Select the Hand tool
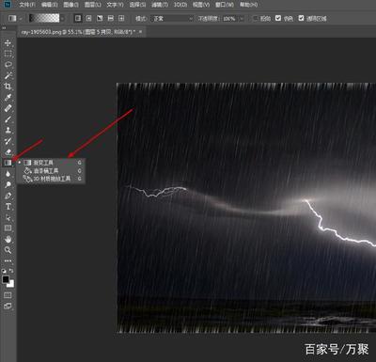Image resolution: width=376 pixels, height=362 pixels. coord(8,239)
